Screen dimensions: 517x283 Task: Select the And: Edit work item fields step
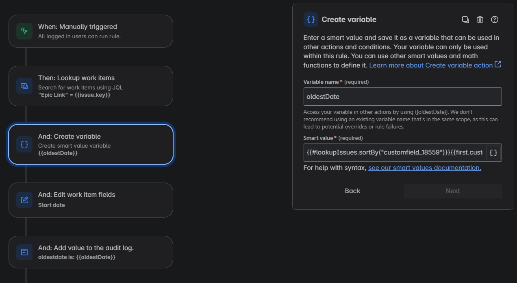91,200
